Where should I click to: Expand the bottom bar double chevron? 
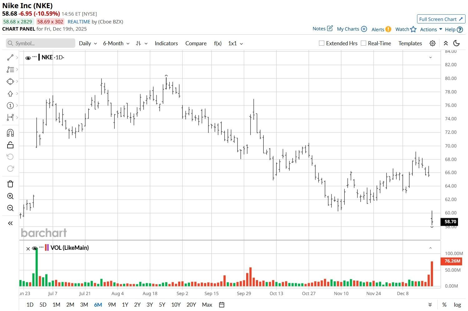click(x=430, y=305)
